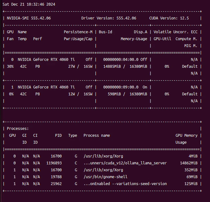Click bus id 00000000:04:00.0
The image size is (210, 202).
(x=121, y=60)
